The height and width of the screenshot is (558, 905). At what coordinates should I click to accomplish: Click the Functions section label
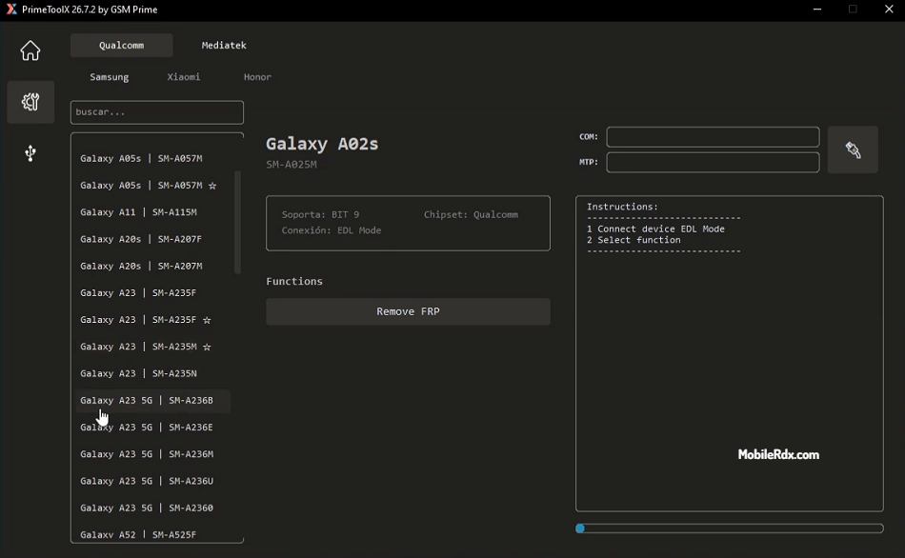[294, 282]
